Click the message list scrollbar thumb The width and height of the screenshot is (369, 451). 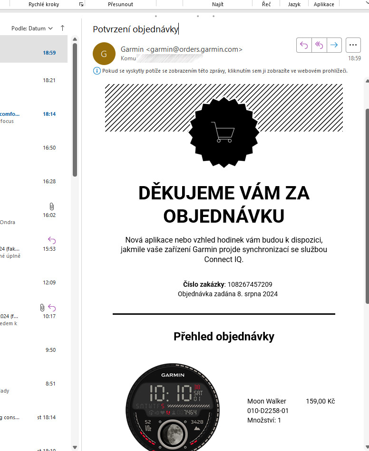(75, 110)
